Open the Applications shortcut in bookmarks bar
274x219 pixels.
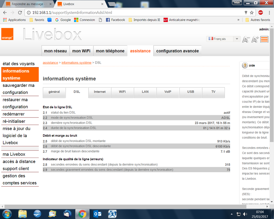(14, 20)
